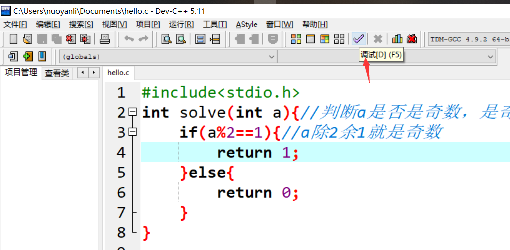Click the Find magnifier icon

pos(167,39)
